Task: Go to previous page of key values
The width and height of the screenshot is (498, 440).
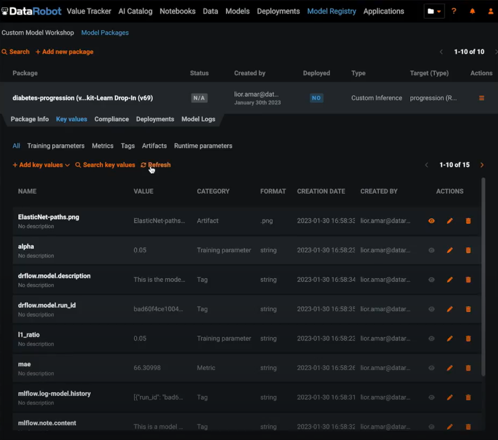Action: tap(426, 165)
